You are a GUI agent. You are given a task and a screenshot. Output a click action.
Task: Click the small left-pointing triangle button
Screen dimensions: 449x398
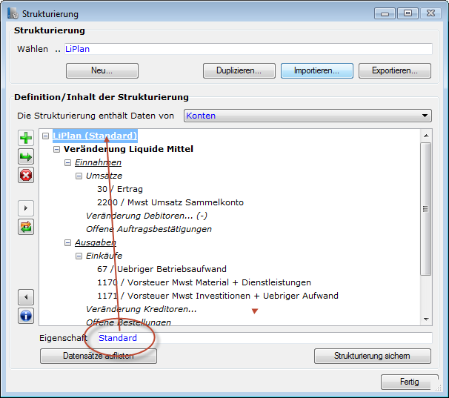[26, 297]
